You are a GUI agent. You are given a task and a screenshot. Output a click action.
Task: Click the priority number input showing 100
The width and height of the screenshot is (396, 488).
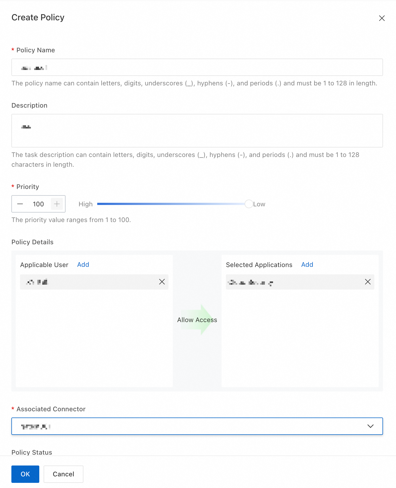click(38, 204)
